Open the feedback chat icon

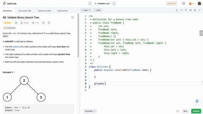[197, 101]
